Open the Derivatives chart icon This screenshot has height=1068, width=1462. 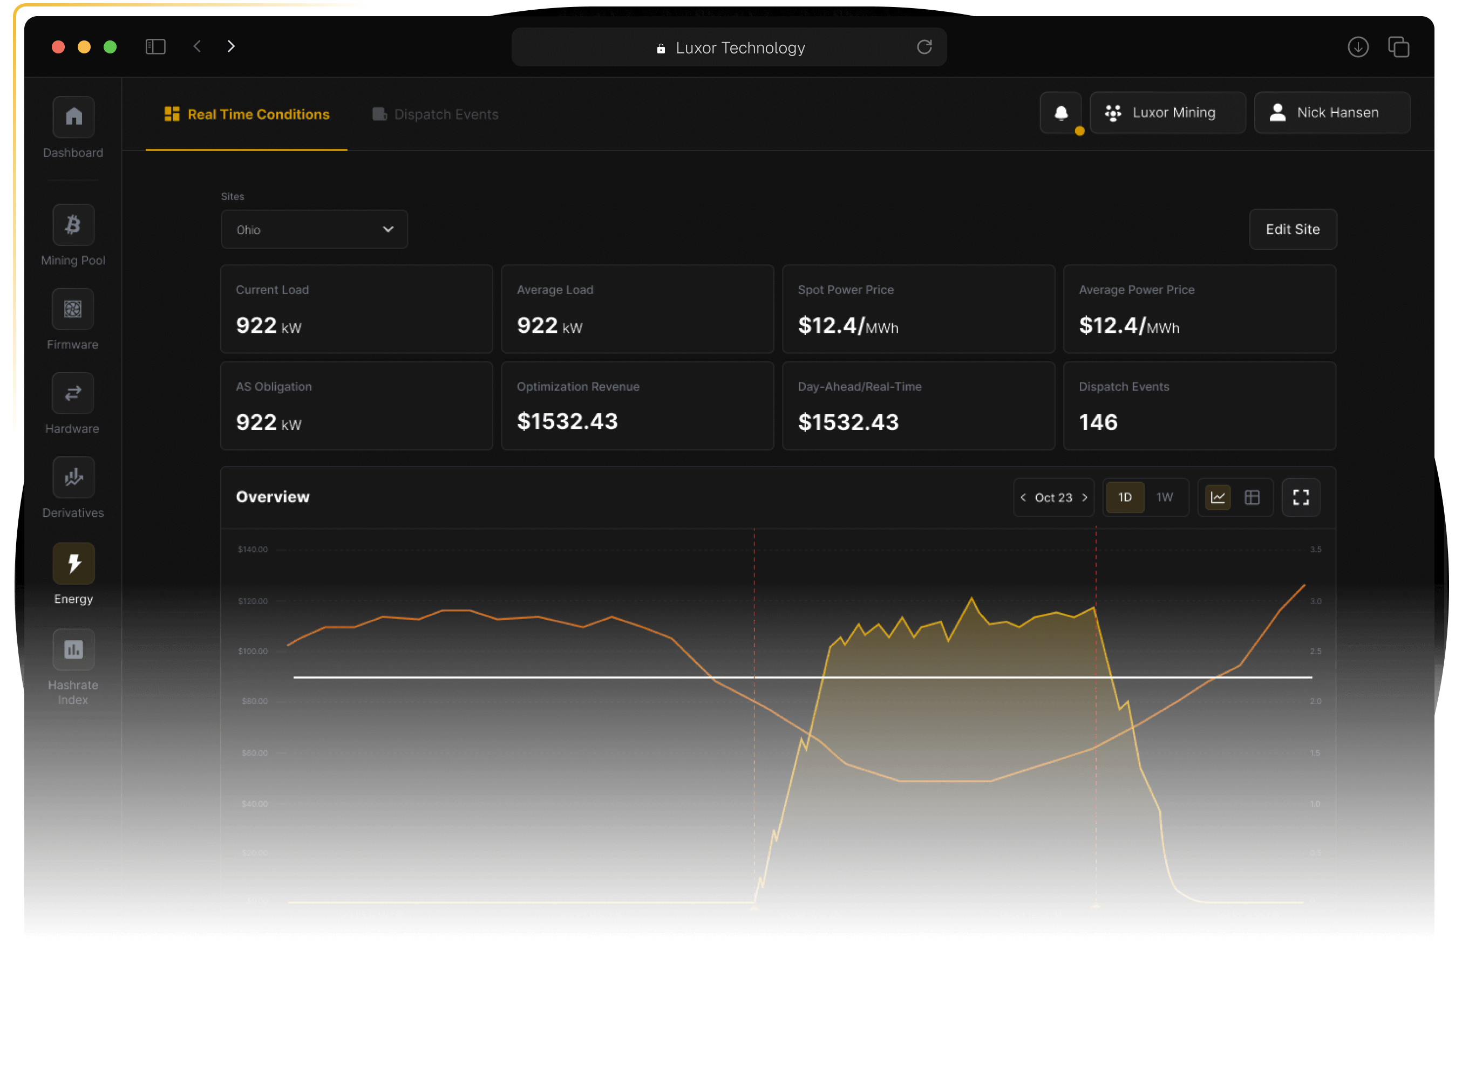click(73, 478)
